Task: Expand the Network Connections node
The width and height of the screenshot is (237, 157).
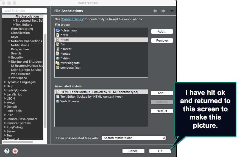Action: tap(9, 41)
